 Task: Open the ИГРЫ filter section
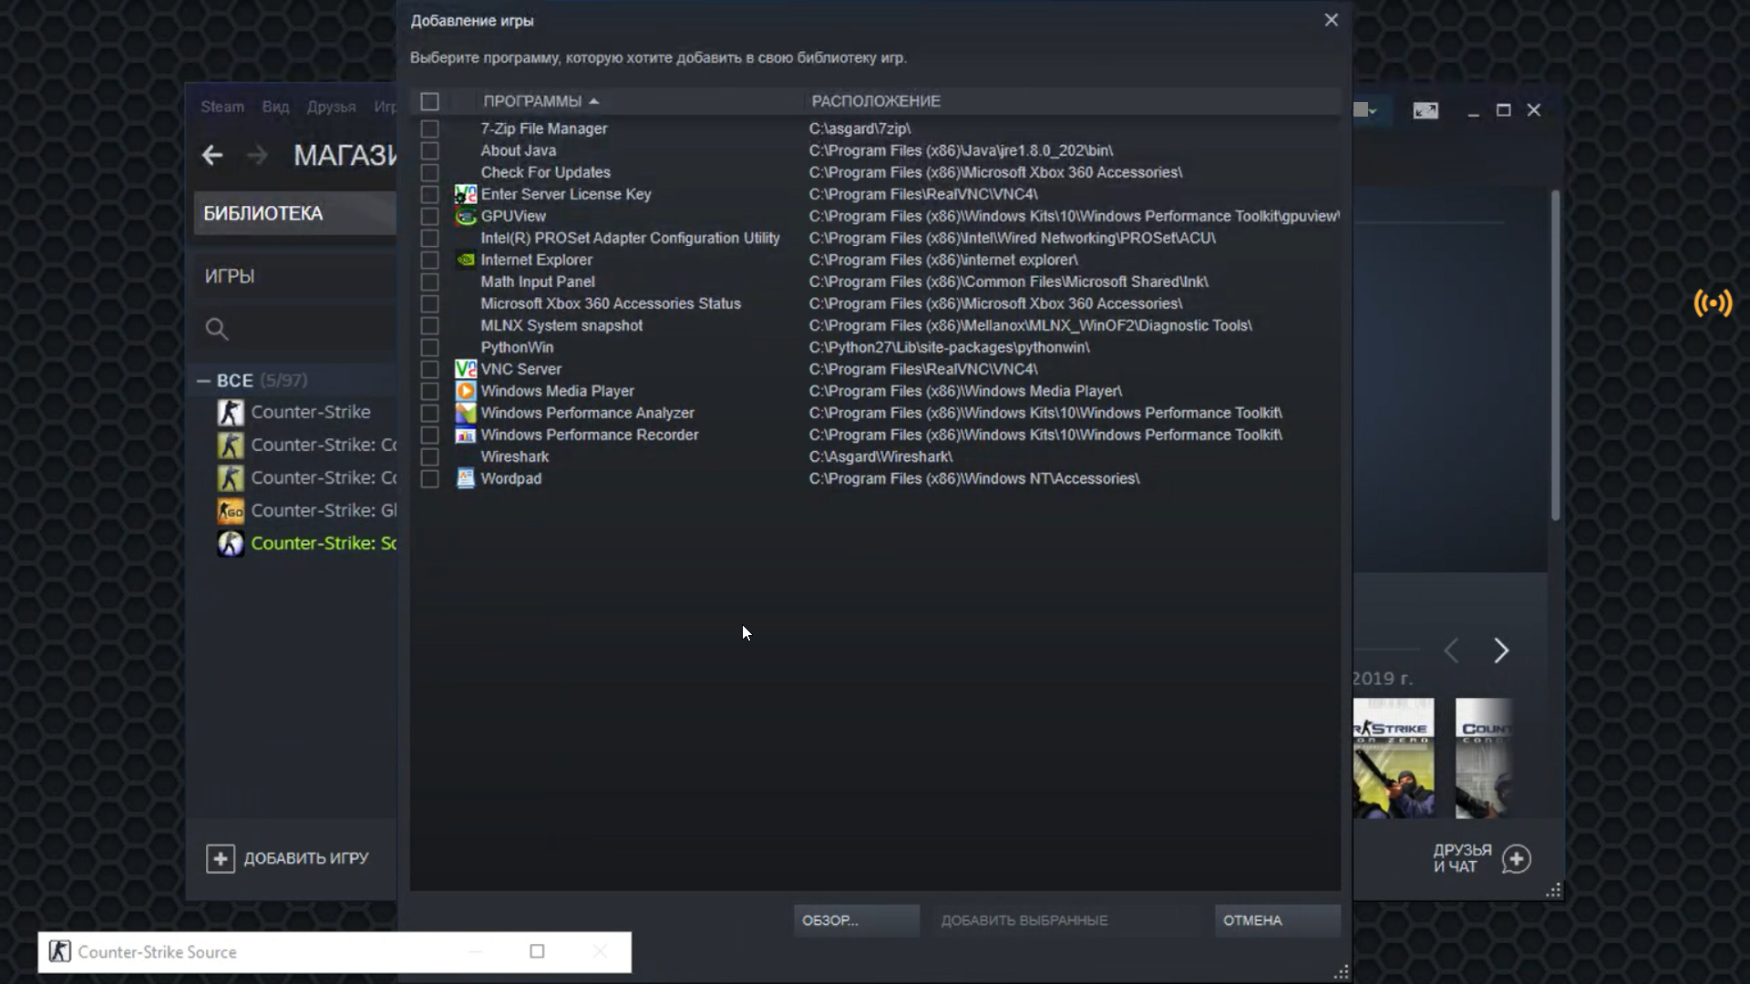230,276
